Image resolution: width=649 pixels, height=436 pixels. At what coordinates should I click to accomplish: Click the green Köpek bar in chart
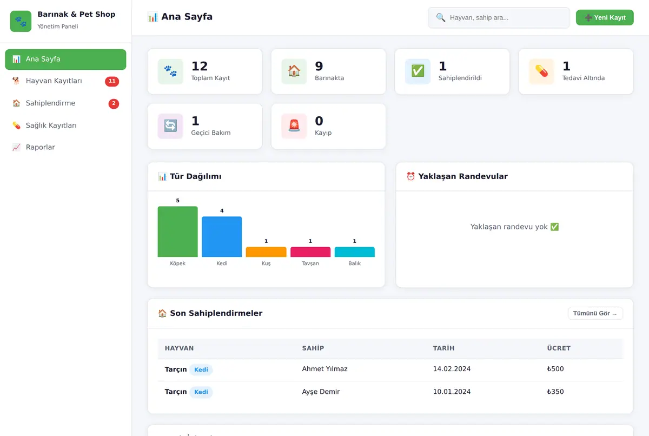click(x=177, y=232)
